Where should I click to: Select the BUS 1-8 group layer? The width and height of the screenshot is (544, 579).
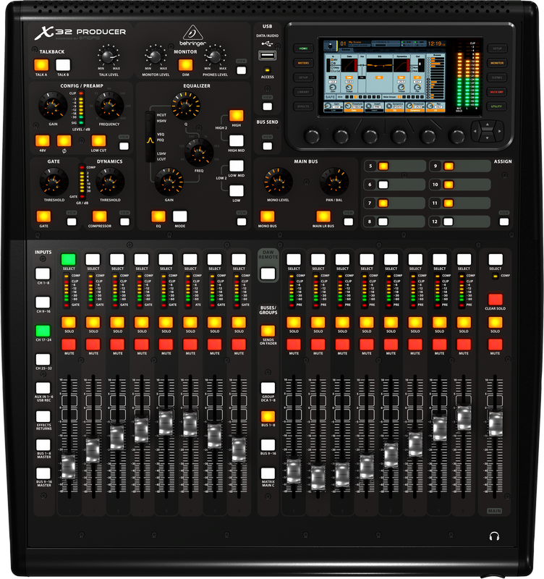click(x=268, y=417)
